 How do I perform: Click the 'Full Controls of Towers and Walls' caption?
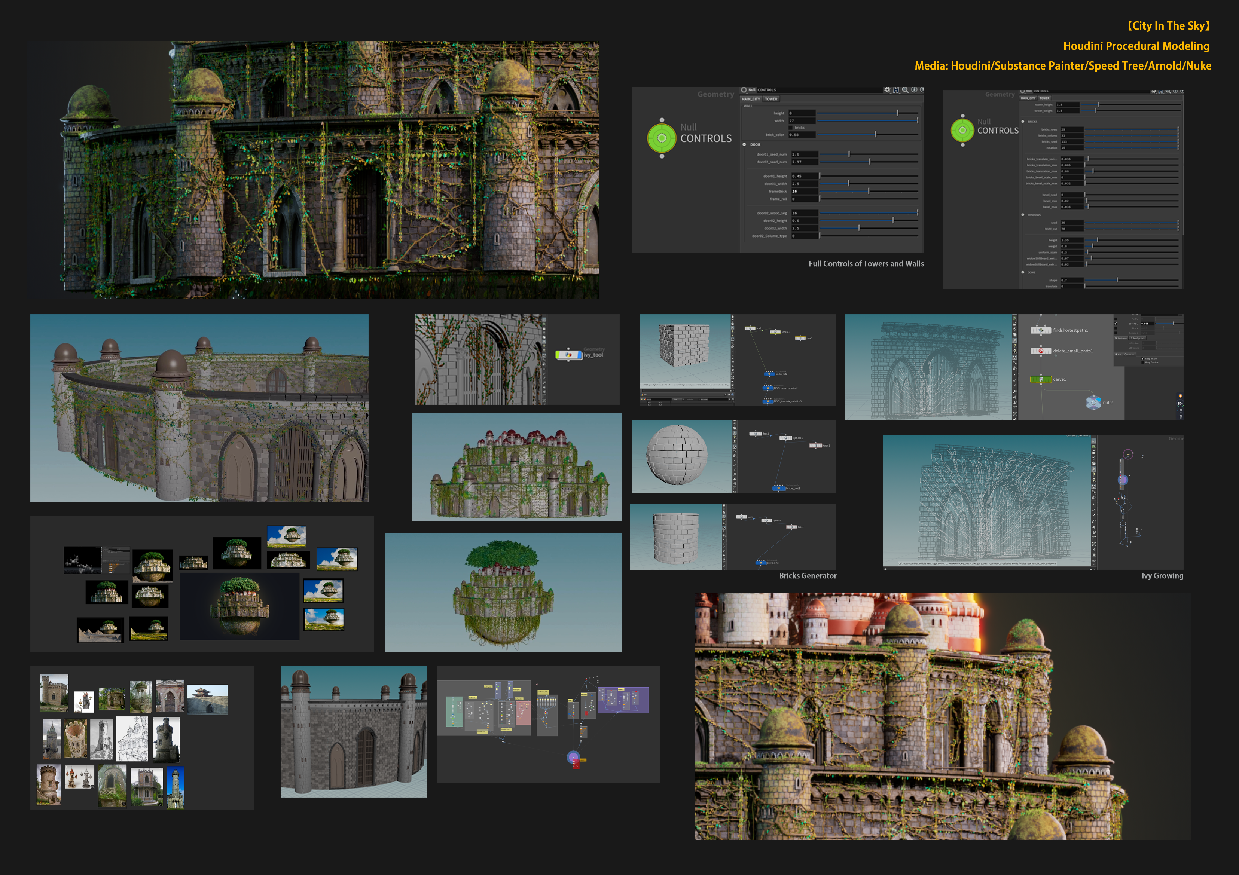coord(866,264)
